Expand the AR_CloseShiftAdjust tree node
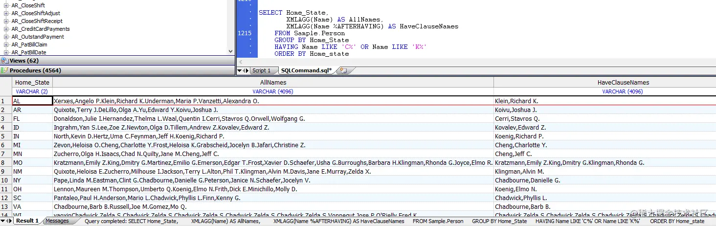 pyautogui.click(x=6, y=13)
